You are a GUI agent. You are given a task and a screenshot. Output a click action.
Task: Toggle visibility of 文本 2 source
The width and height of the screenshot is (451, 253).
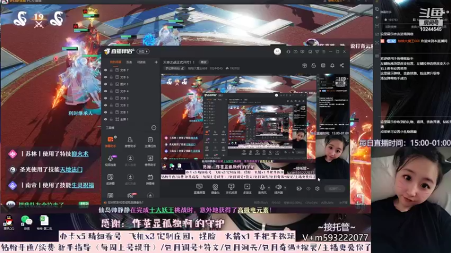pyautogui.click(x=105, y=105)
